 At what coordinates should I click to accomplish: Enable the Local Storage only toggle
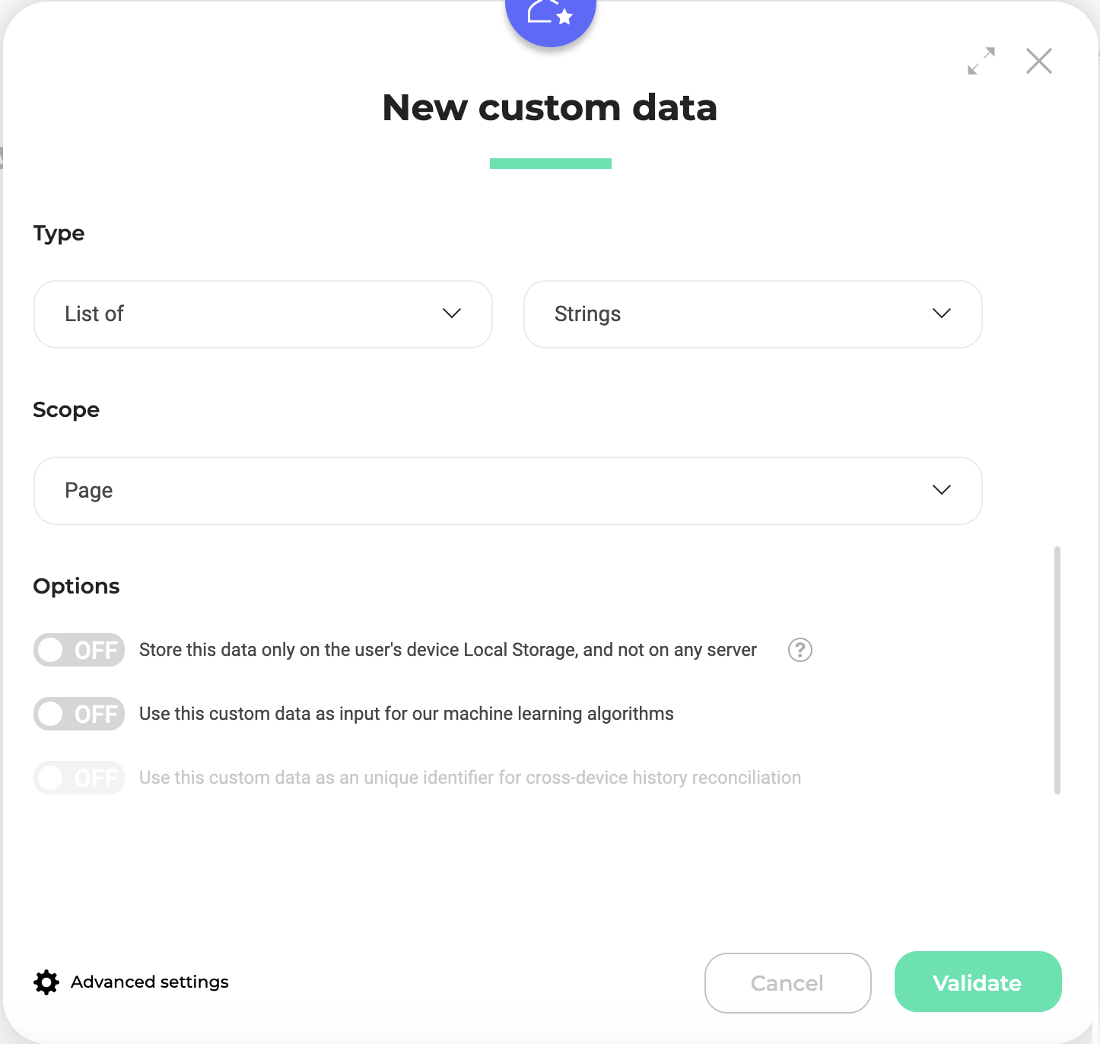tap(79, 650)
